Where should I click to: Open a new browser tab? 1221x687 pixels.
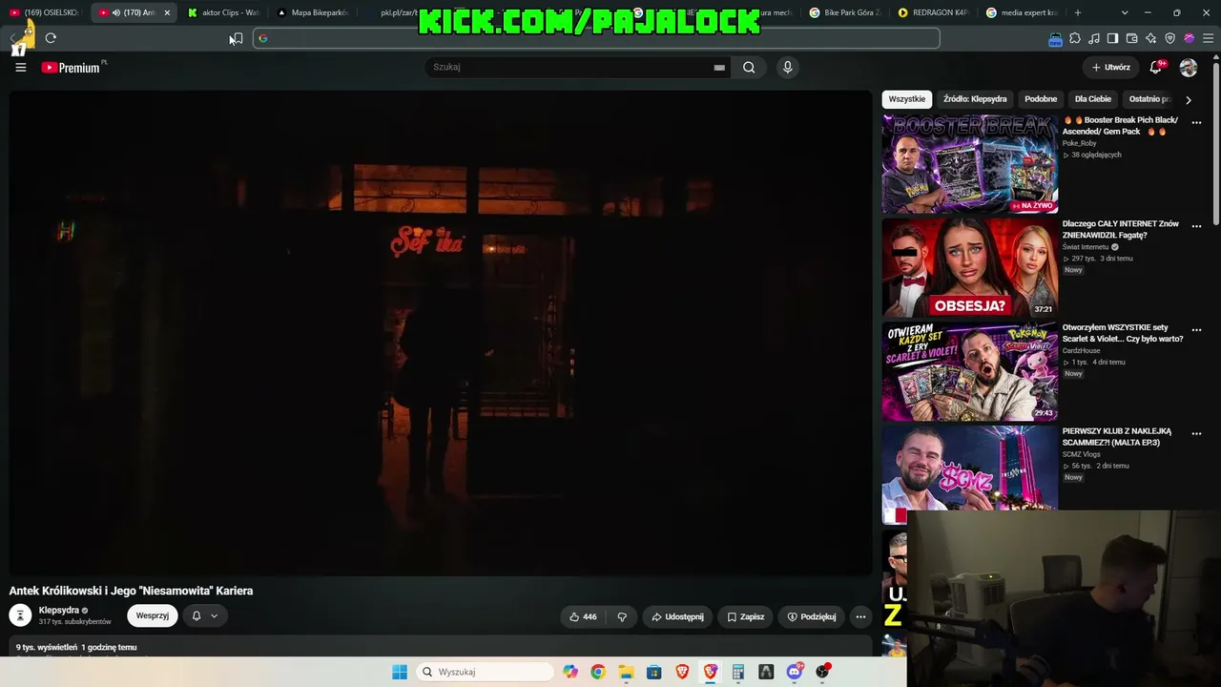click(1078, 12)
